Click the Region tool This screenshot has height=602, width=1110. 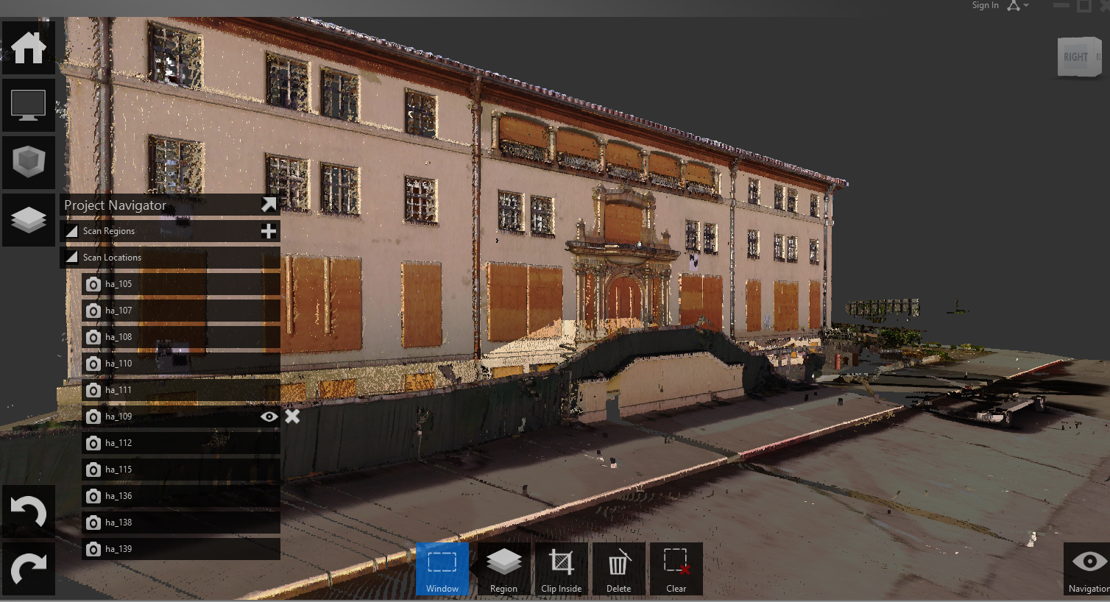click(x=504, y=569)
